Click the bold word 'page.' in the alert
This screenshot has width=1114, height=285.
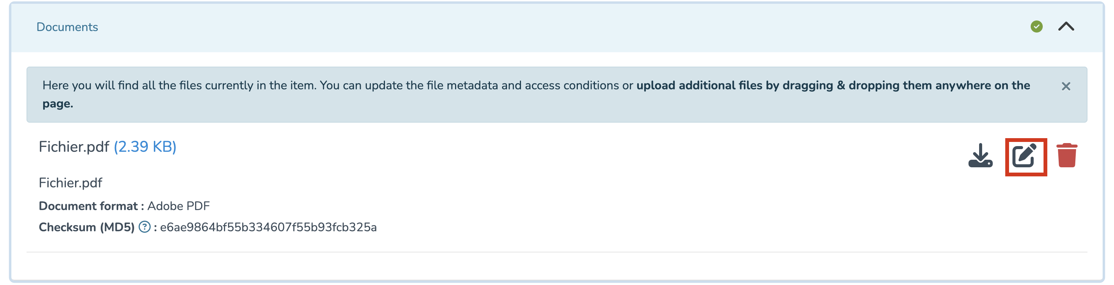point(58,104)
